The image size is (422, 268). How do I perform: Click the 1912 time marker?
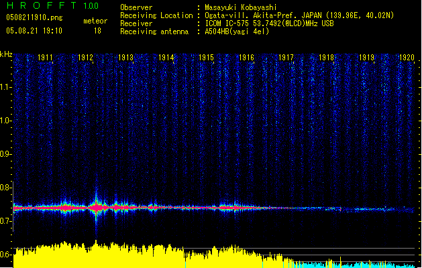click(x=85, y=58)
